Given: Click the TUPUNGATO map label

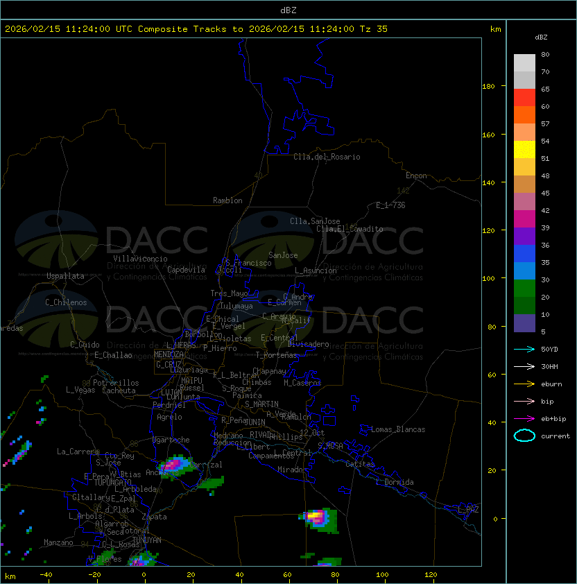Looking at the screenshot, I should click(x=112, y=483).
